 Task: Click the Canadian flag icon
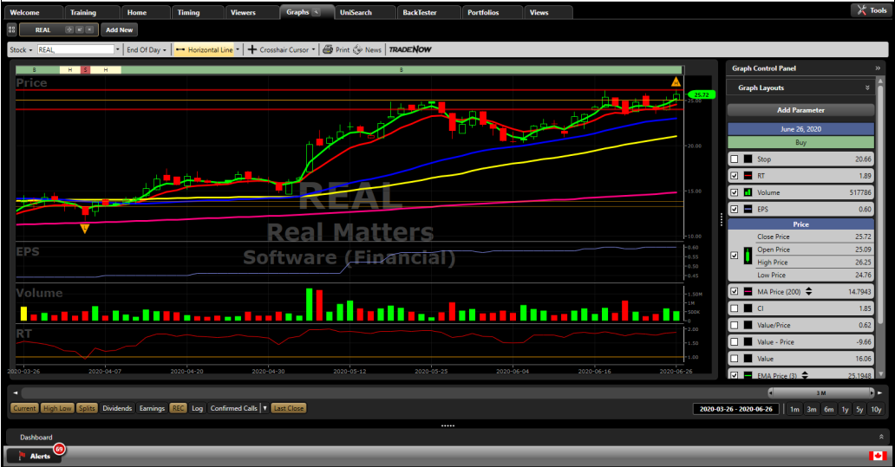(878, 455)
